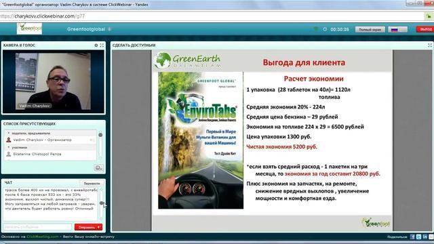Image resolution: width=434 pixels, height=244 pixels.
Task: Click the EnviroTabs product image on slide
Action: click(x=201, y=140)
